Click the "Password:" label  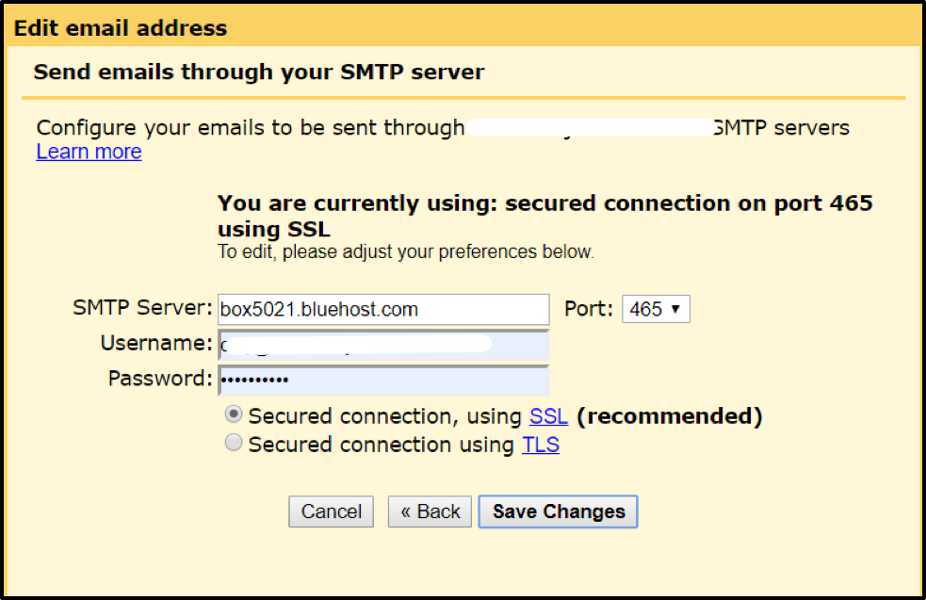pyautogui.click(x=160, y=379)
